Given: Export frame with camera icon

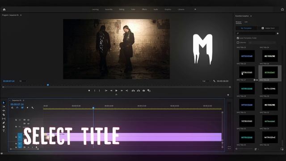Looking at the screenshot, I should pyautogui.click(x=144, y=90).
